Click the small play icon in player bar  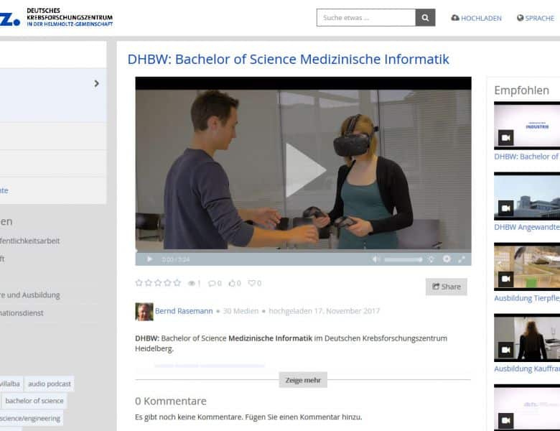149,259
